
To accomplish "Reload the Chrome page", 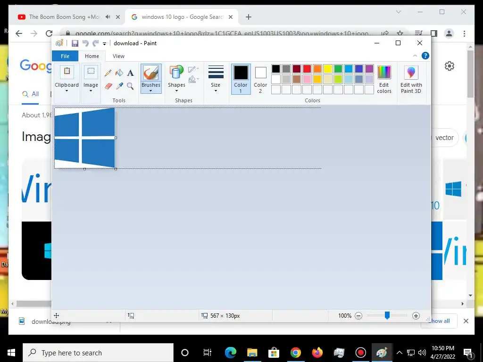I will [x=49, y=33].
